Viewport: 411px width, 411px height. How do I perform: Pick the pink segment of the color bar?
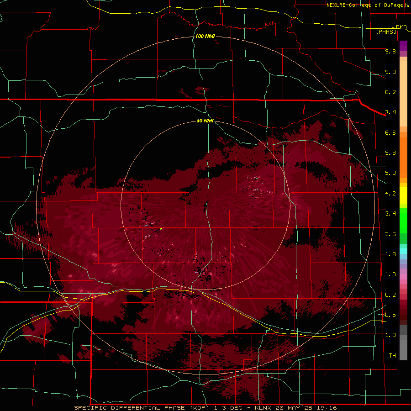coord(403,277)
